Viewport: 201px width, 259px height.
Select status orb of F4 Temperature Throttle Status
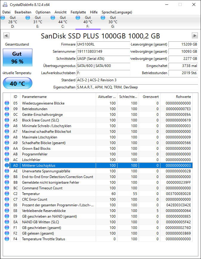point(7,239)
